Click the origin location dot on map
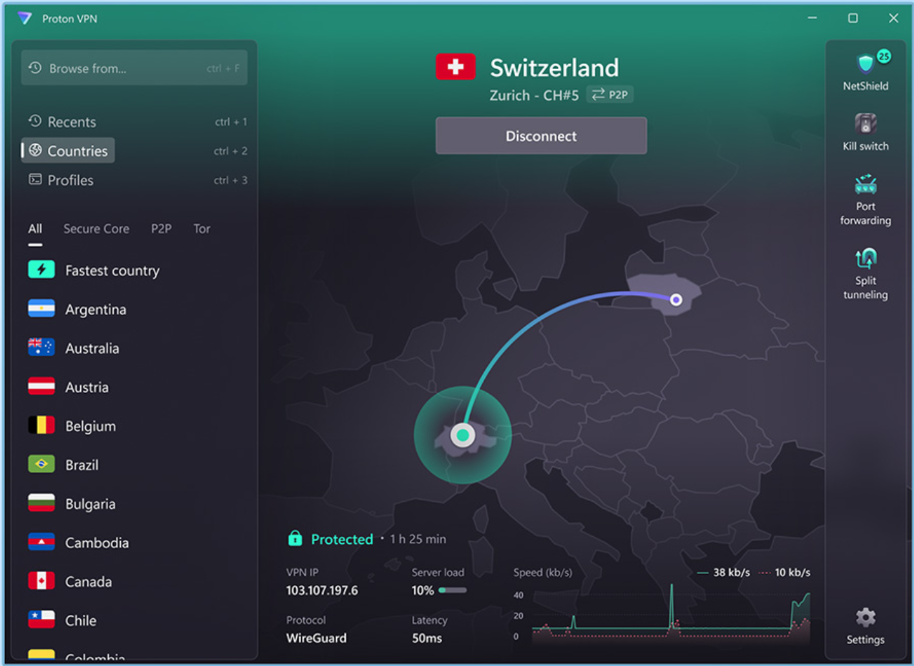Image resolution: width=914 pixels, height=666 pixels. tap(676, 299)
